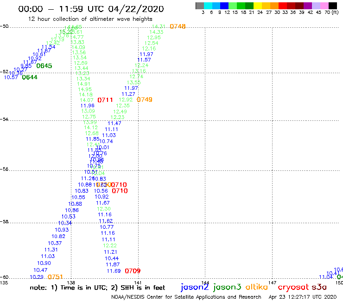Click the 11.31 wave height value
Screen dimensions: 343x301
point(51,250)
